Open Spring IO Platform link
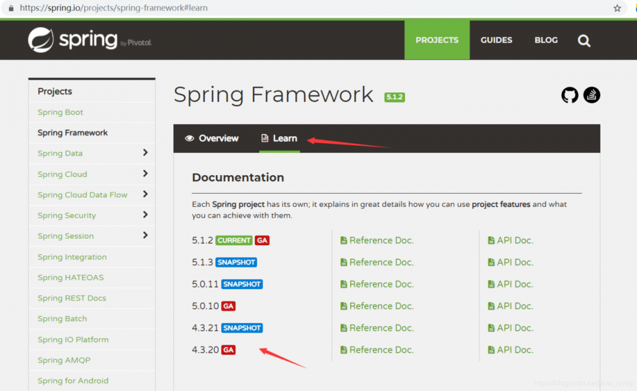Screen dimensions: 637x391 pos(73,339)
